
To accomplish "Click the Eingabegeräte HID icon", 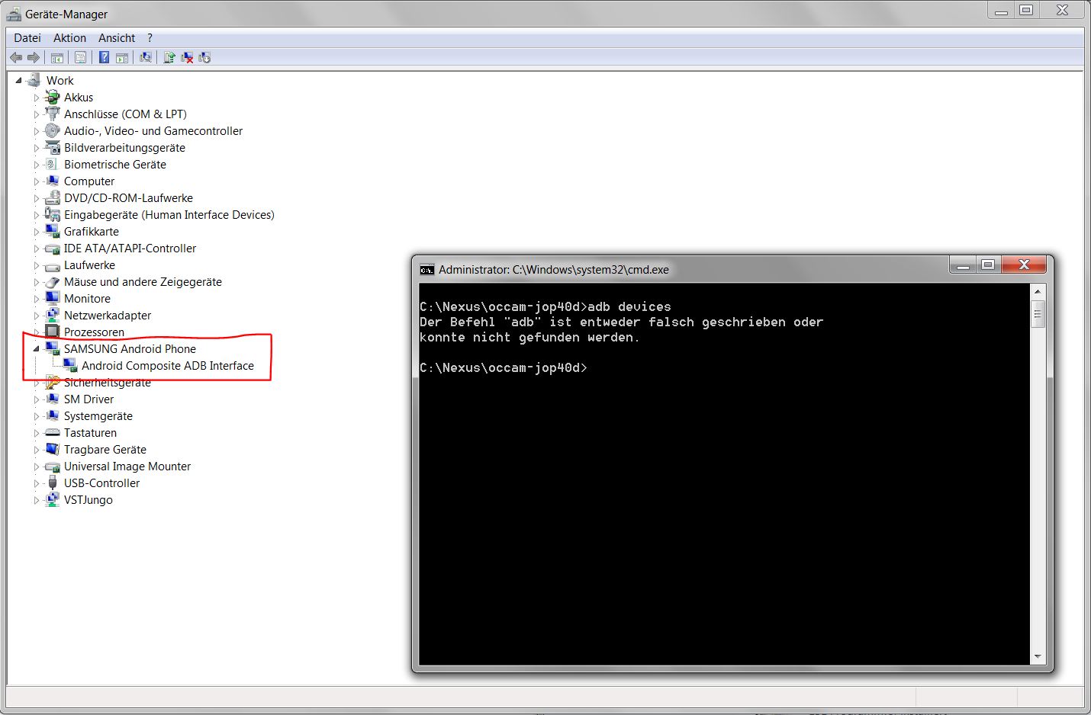I will (52, 214).
